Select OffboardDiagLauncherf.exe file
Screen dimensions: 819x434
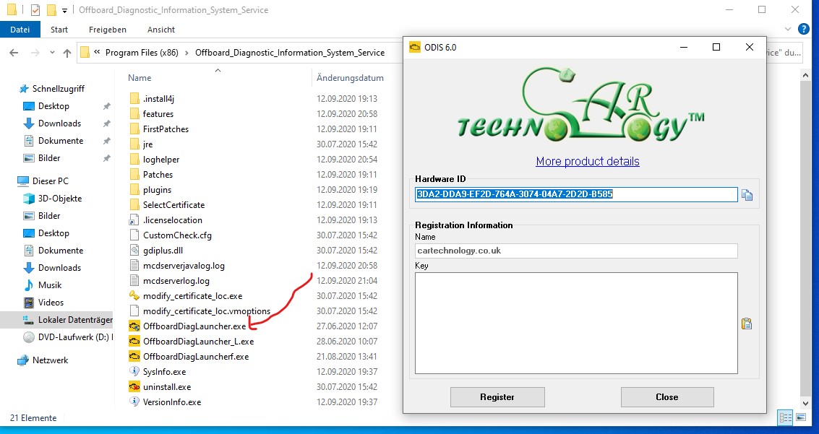[196, 356]
